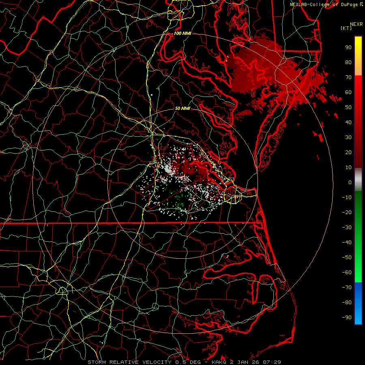This screenshot has height=365, width=365.
Task: Click the 80 value on velocity scale
Action: [348, 62]
